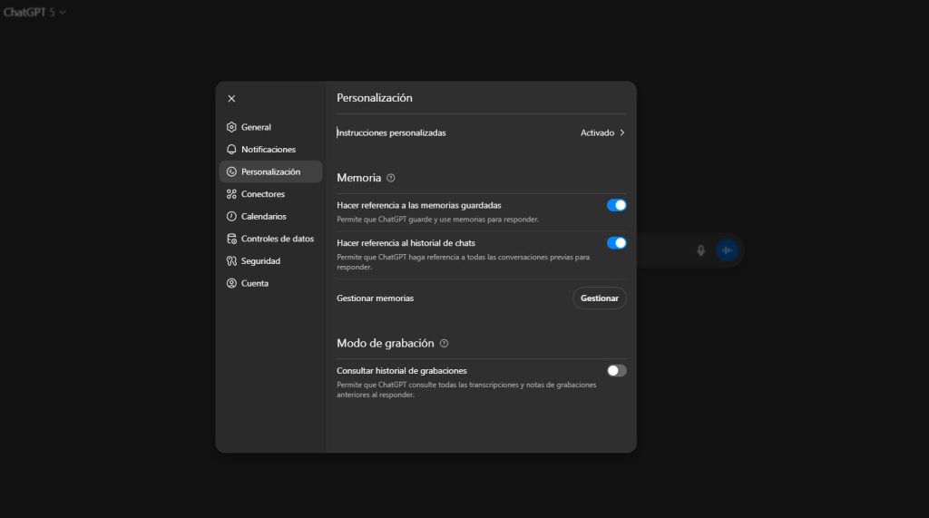Viewport: 929px width, 518px height.
Task: Click the microphone dictation icon behind dialog
Action: (x=701, y=250)
